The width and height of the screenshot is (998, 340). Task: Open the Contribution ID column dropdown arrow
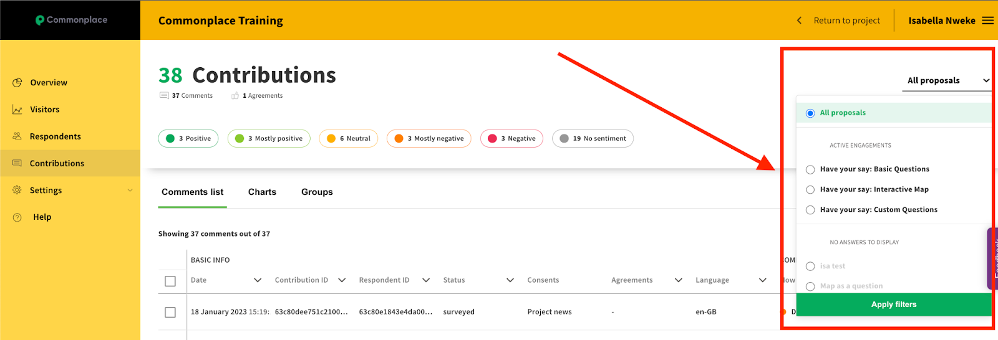point(342,280)
